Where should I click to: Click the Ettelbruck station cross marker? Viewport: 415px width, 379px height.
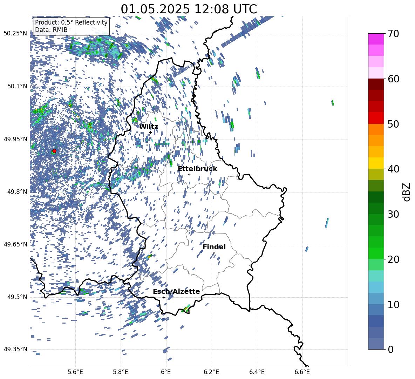[x=189, y=175]
